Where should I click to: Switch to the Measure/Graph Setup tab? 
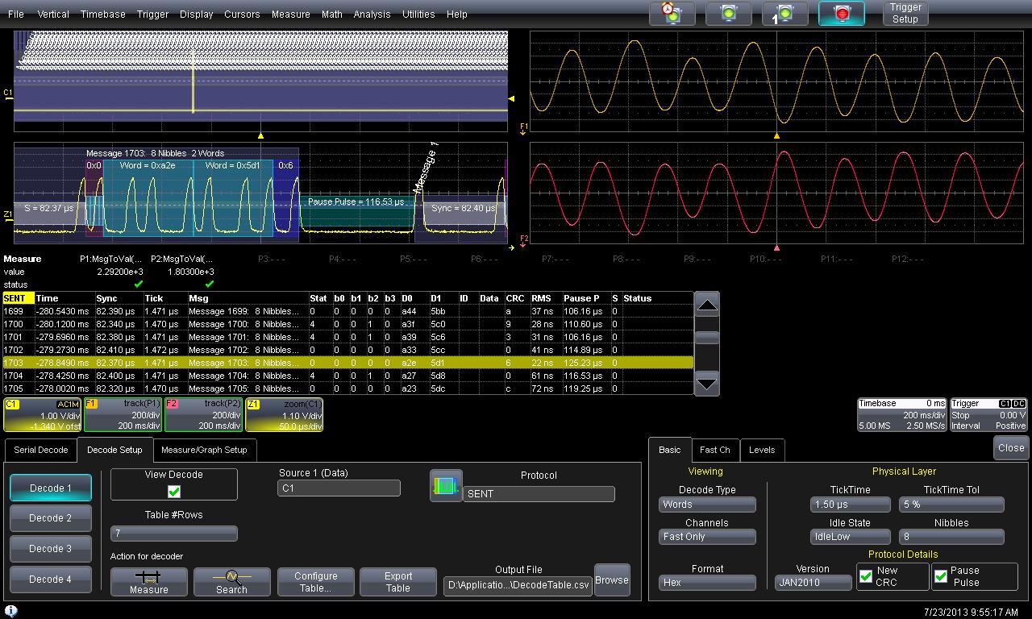click(204, 450)
